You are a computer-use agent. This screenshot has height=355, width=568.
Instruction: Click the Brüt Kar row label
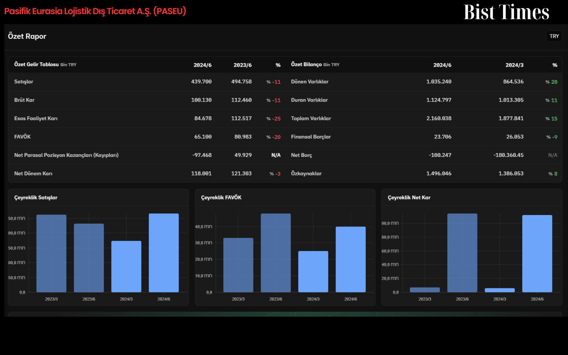click(24, 100)
